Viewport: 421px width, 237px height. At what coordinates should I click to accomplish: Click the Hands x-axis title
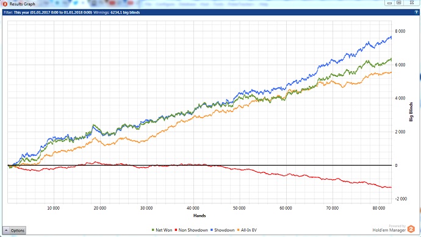(200, 216)
